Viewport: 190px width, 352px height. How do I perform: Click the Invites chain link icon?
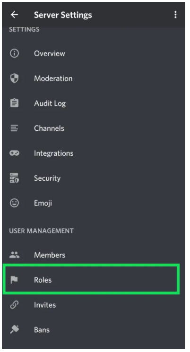pos(14,305)
